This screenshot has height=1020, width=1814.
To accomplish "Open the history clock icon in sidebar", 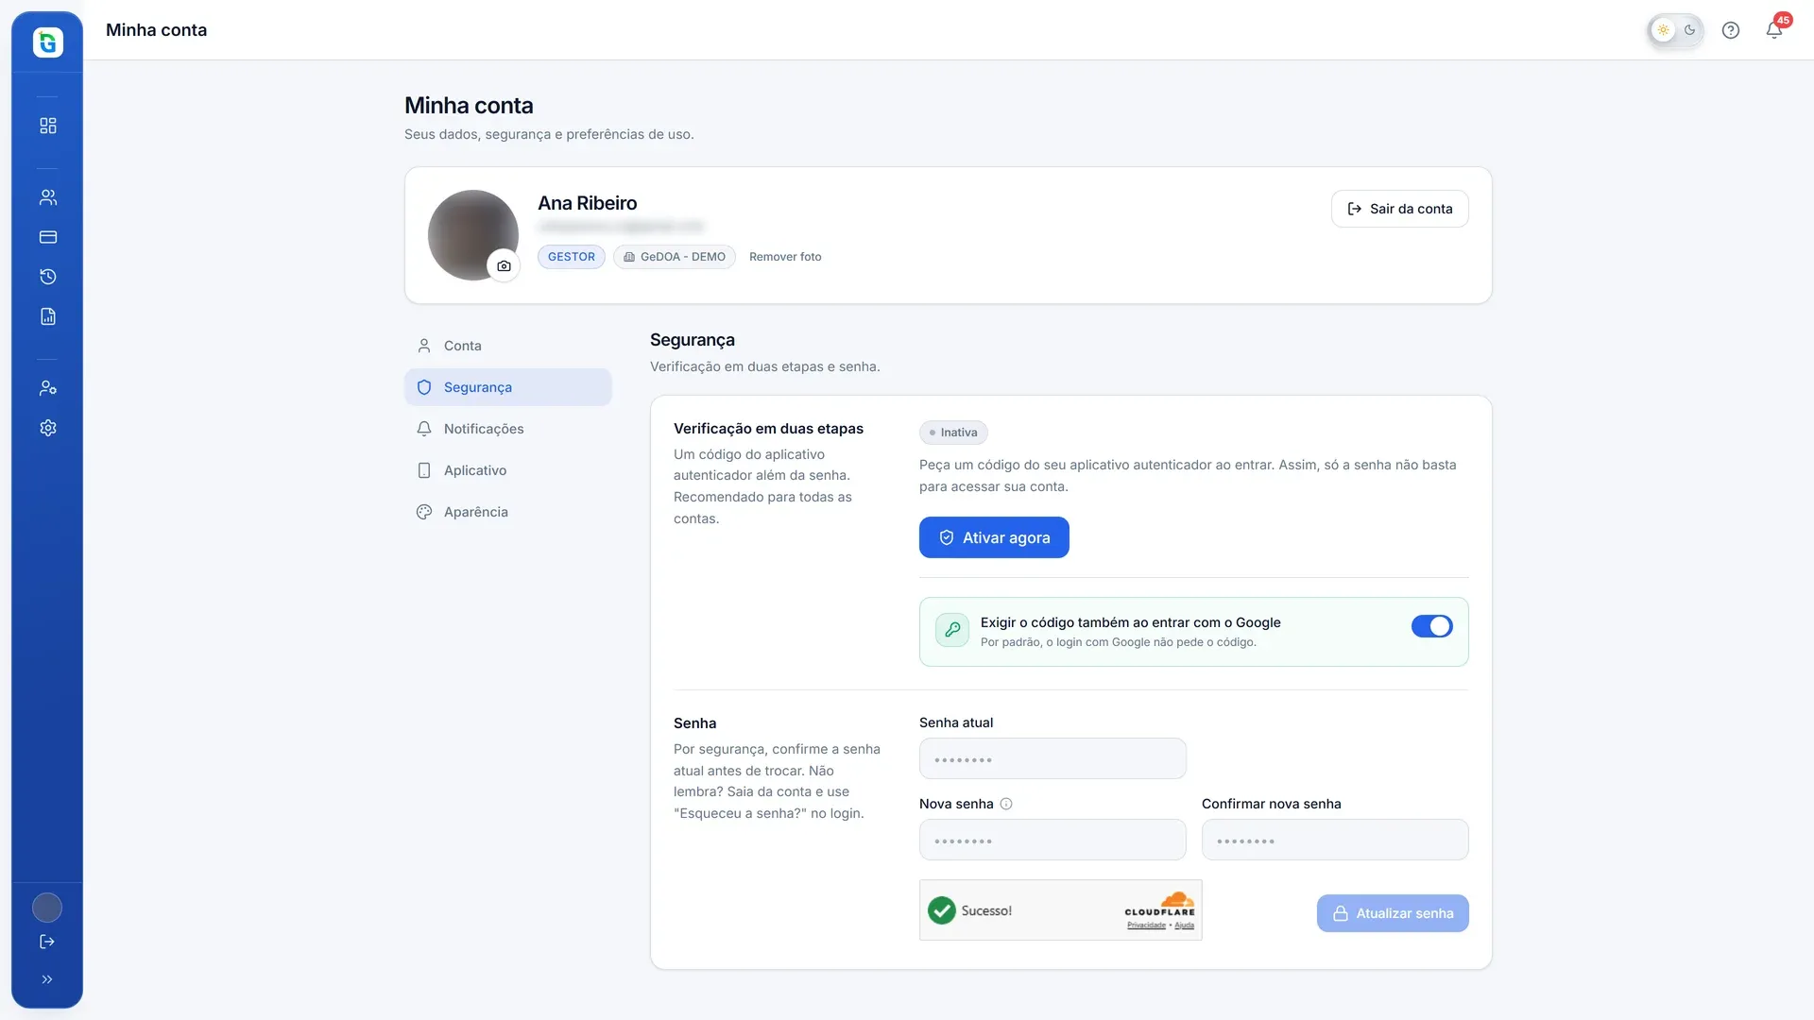I will [48, 277].
